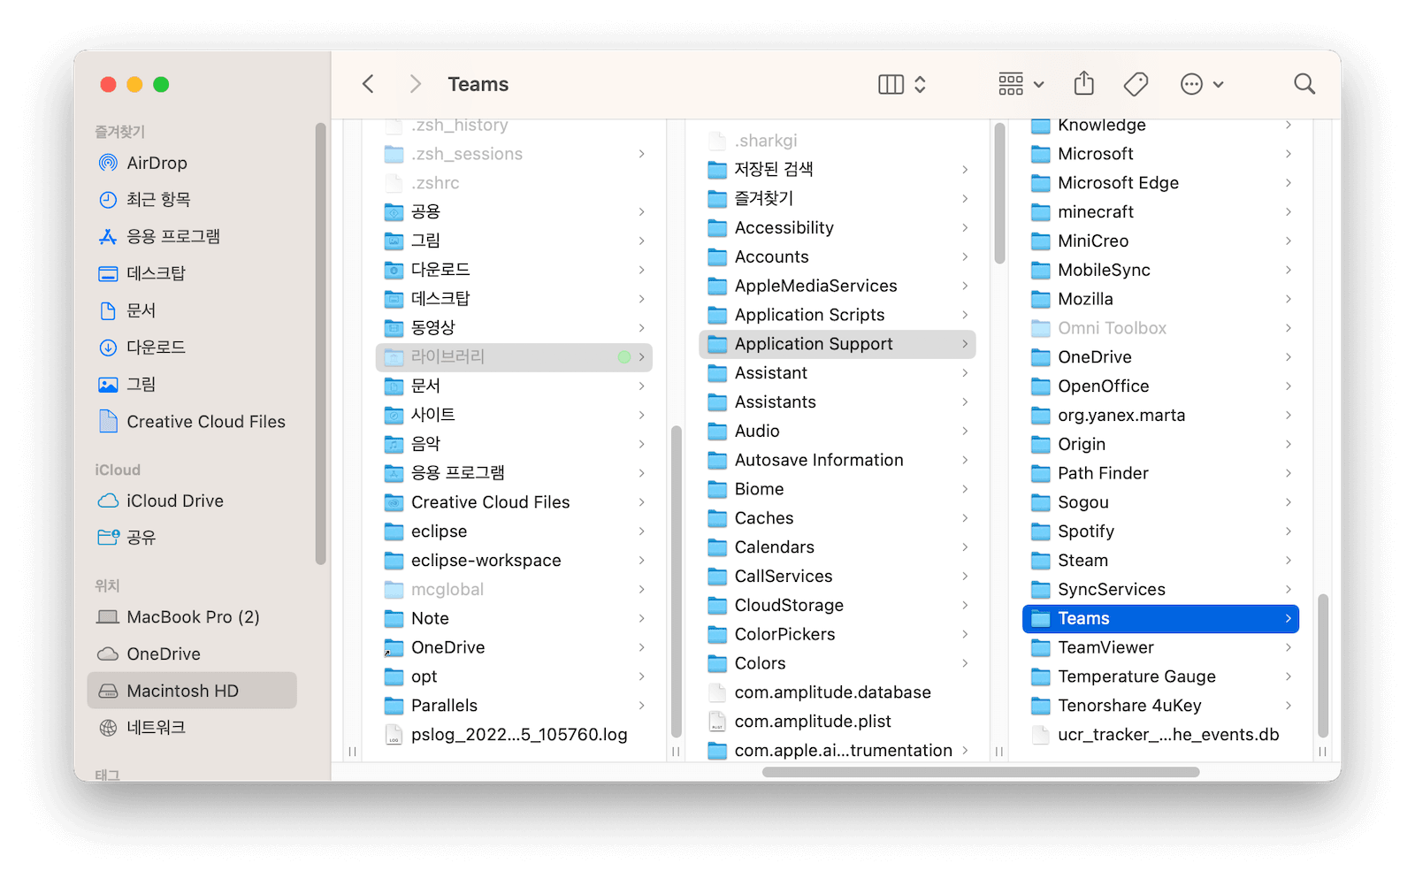Open 네트워크 in the sidebar

click(193, 728)
